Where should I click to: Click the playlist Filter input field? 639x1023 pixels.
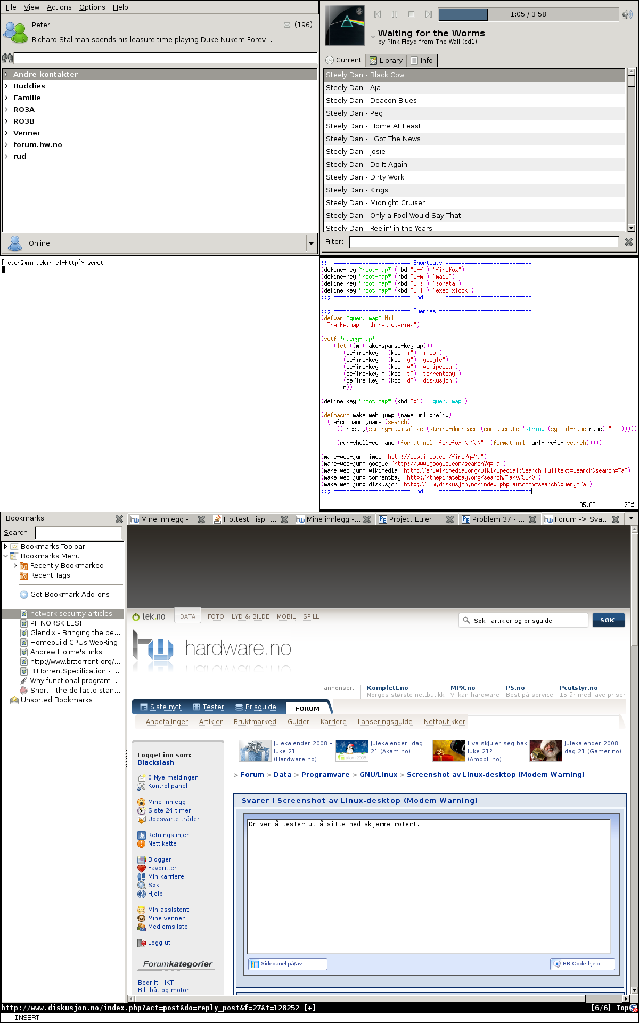pos(484,242)
